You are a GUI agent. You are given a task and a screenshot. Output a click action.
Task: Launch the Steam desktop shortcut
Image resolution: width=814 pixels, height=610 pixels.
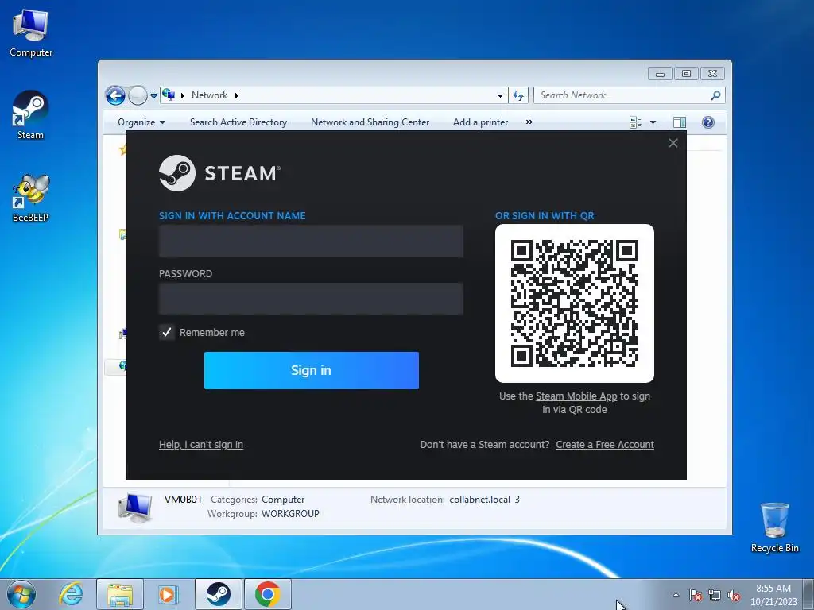pos(30,115)
